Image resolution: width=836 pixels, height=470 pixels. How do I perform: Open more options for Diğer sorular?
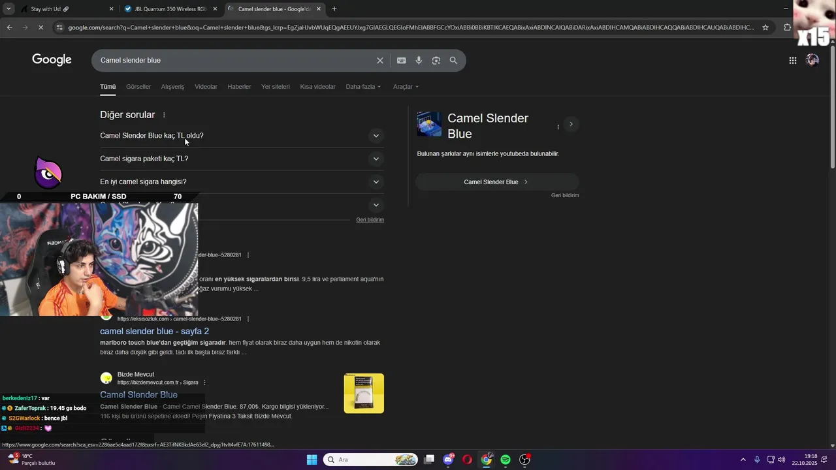point(164,115)
